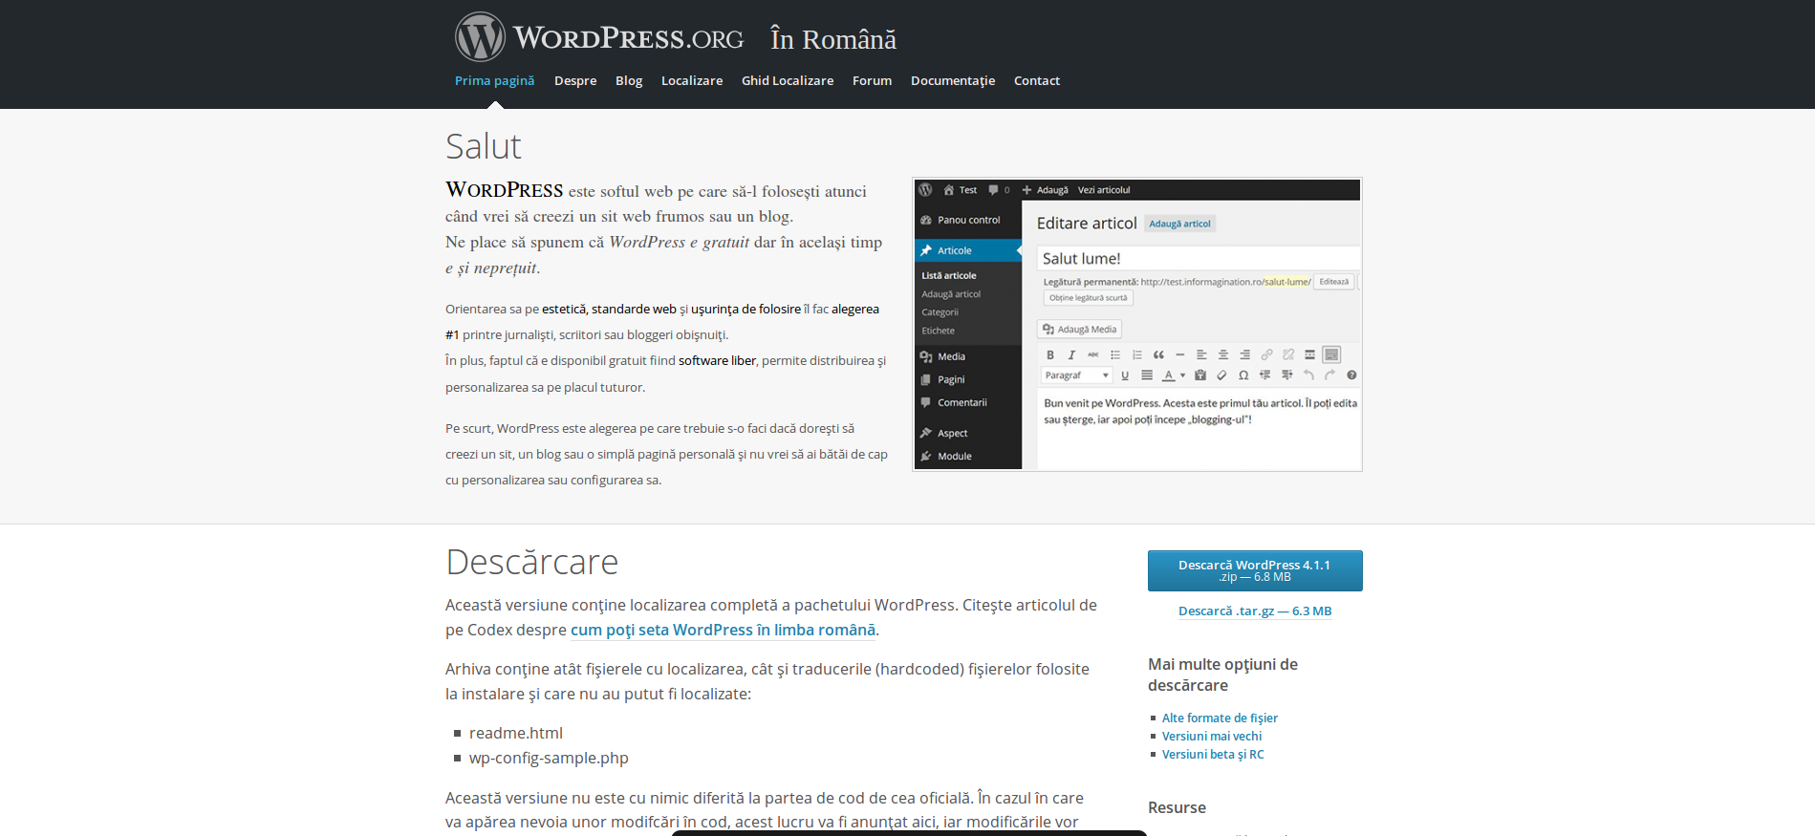Image resolution: width=1815 pixels, height=836 pixels.
Task: Click the 'În Română' header text
Action: [x=833, y=39]
